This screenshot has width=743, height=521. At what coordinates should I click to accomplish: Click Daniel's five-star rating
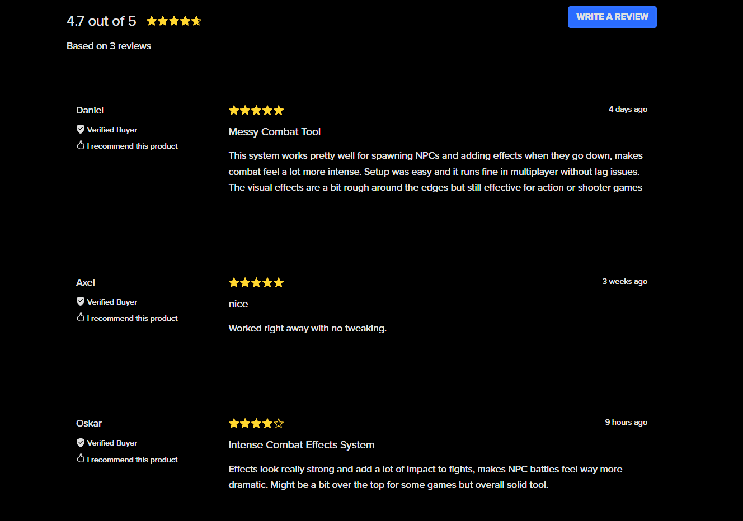coord(256,110)
